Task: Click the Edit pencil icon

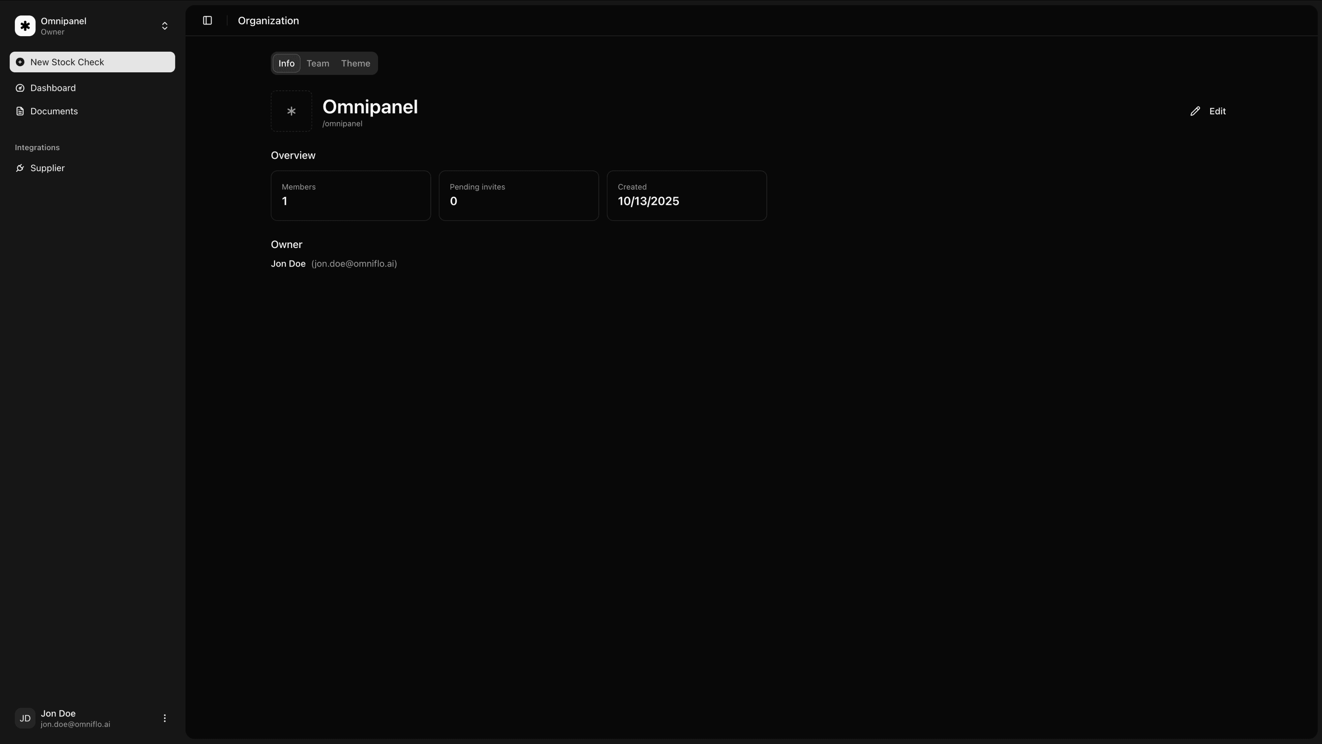Action: click(1195, 111)
